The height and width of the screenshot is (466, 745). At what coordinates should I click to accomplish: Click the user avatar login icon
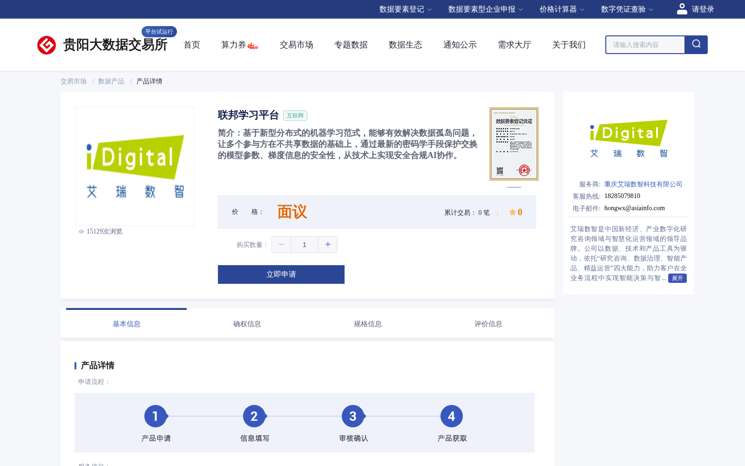682,9
